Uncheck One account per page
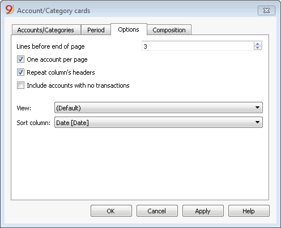 click(20, 59)
